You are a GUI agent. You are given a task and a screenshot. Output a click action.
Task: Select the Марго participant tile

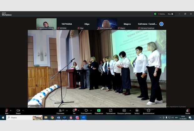click(127, 24)
